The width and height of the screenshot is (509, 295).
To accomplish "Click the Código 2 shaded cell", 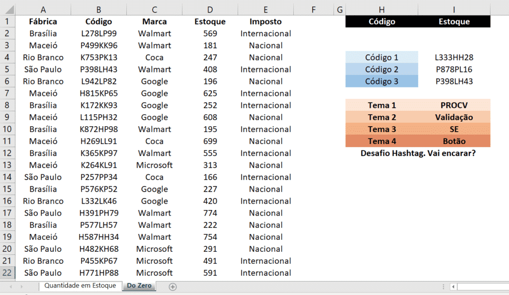I will pyautogui.click(x=382, y=69).
